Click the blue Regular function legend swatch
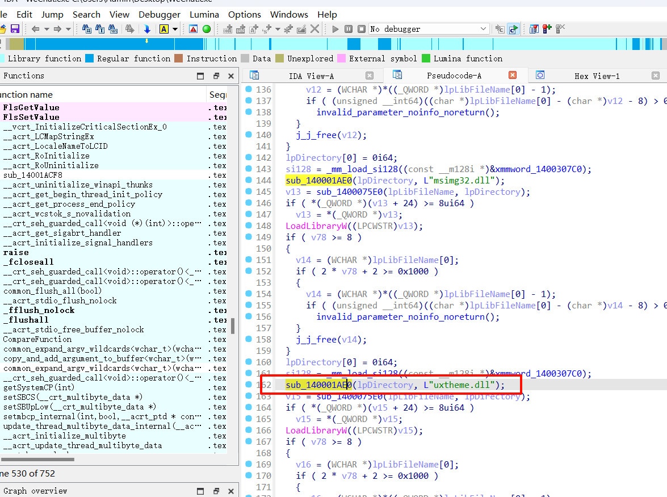667x497 pixels. 89,59
